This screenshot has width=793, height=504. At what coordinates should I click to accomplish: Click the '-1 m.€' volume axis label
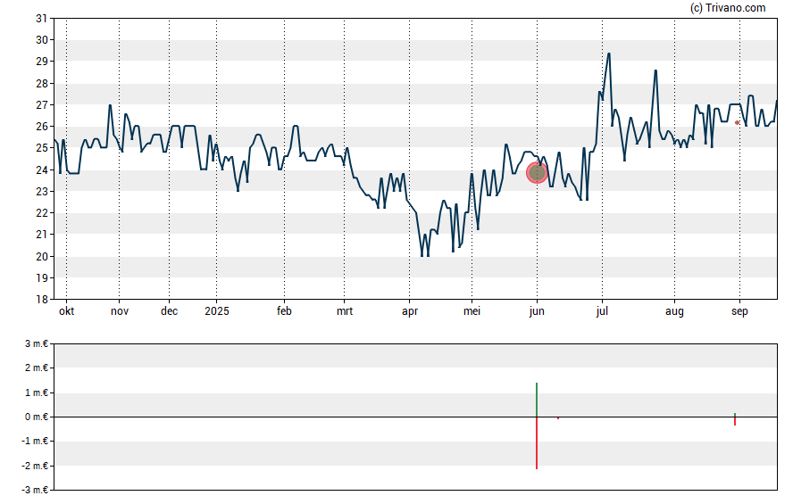35,441
